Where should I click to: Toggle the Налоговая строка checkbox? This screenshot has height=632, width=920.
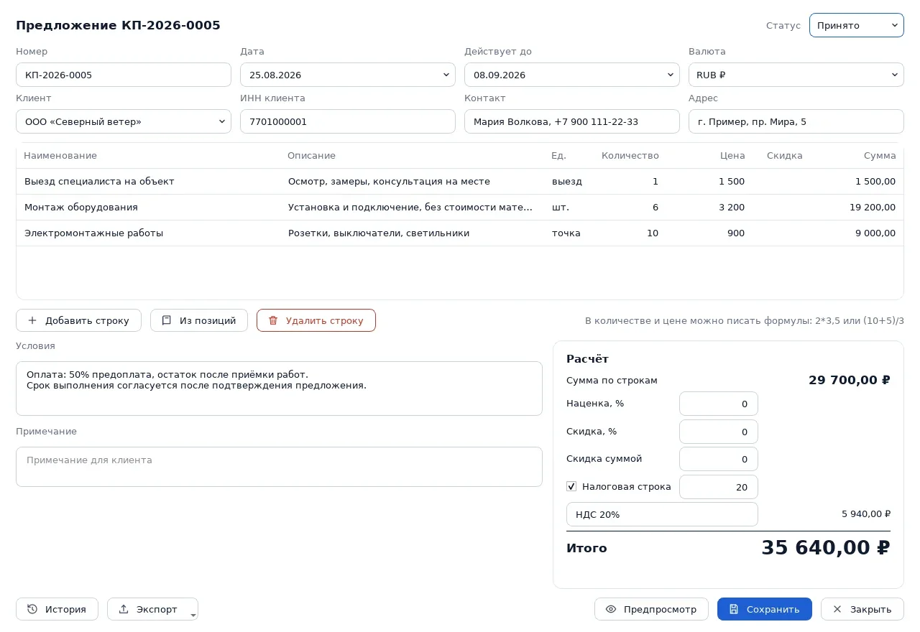tap(571, 486)
